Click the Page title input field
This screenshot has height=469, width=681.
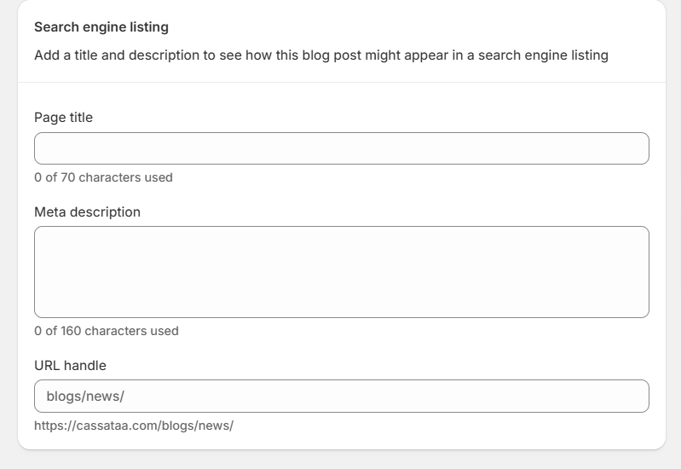click(341, 148)
